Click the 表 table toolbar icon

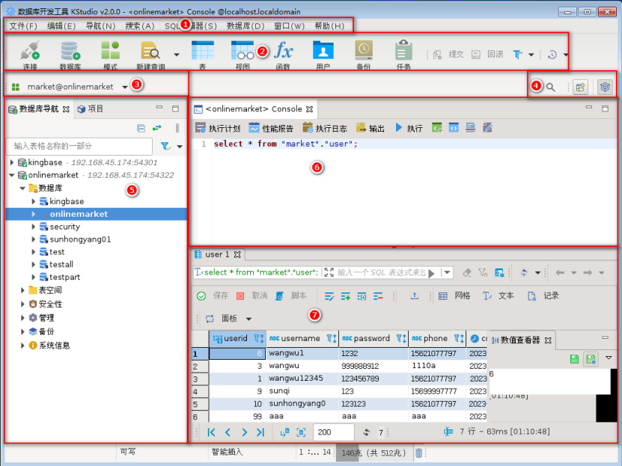coord(202,55)
